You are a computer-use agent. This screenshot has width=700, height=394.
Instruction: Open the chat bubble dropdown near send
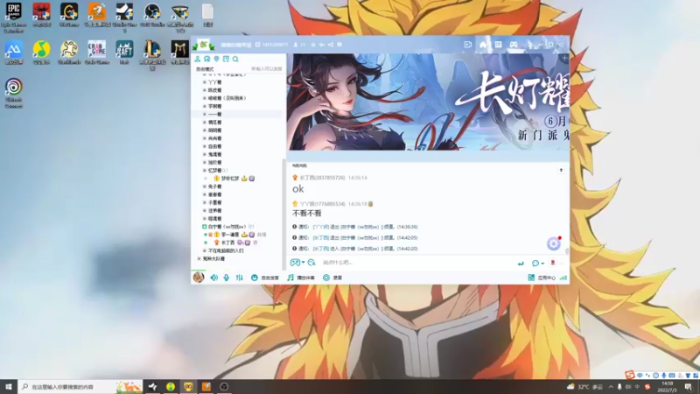[537, 264]
